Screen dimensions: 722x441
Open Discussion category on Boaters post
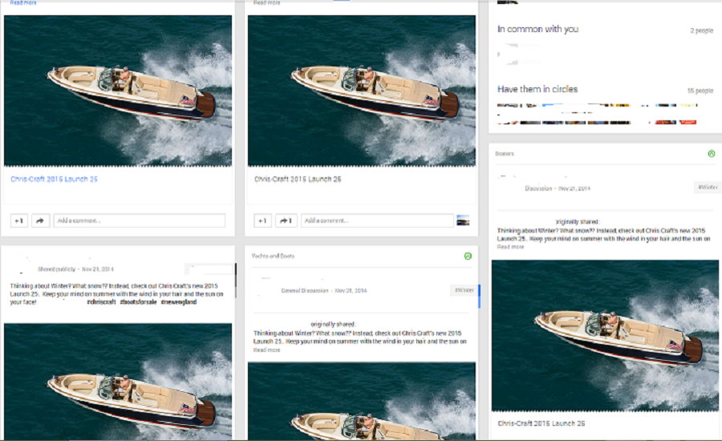click(538, 188)
